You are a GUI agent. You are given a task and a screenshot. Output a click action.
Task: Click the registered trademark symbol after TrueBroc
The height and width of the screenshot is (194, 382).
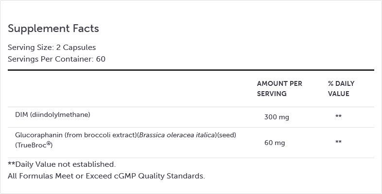[50, 144]
